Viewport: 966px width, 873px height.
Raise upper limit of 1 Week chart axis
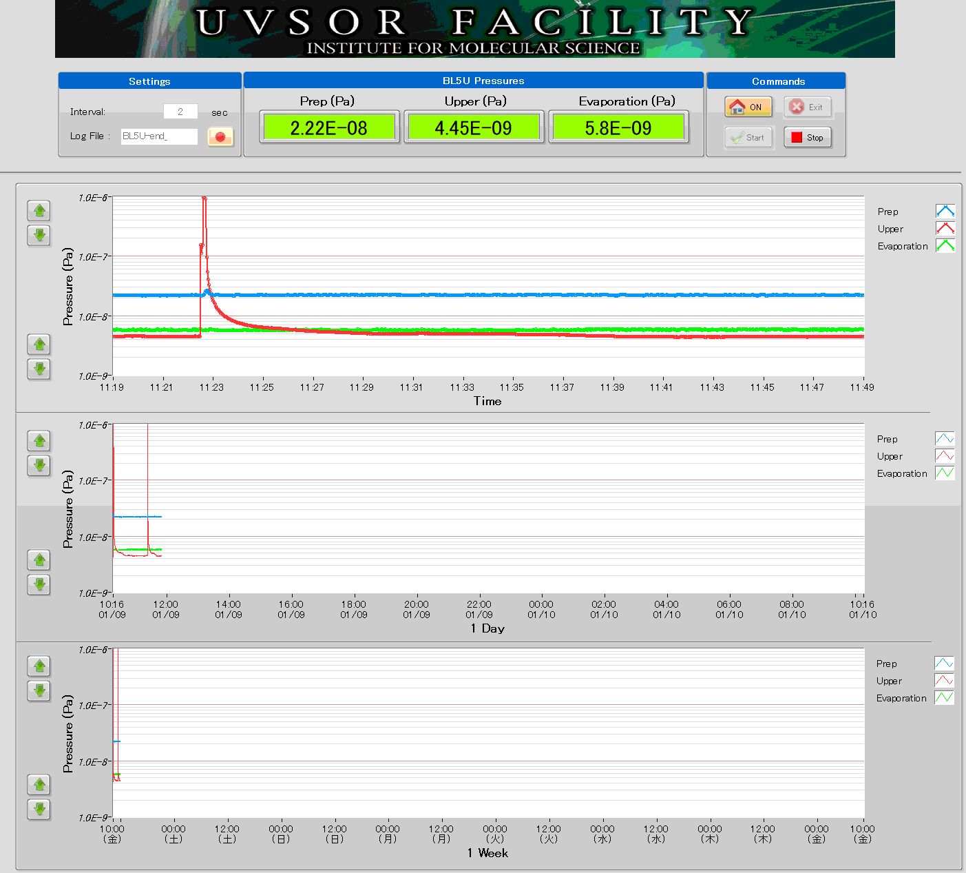(x=40, y=666)
